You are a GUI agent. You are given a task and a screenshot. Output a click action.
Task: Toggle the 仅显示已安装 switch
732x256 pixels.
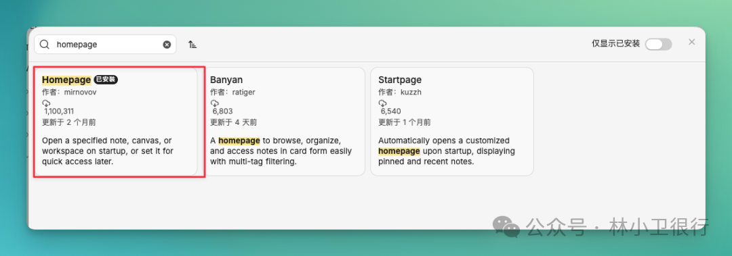(658, 44)
